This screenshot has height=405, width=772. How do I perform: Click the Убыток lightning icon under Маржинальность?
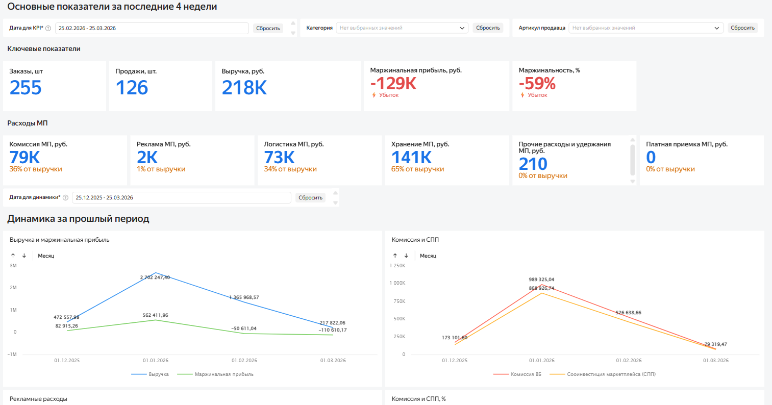tap(522, 95)
